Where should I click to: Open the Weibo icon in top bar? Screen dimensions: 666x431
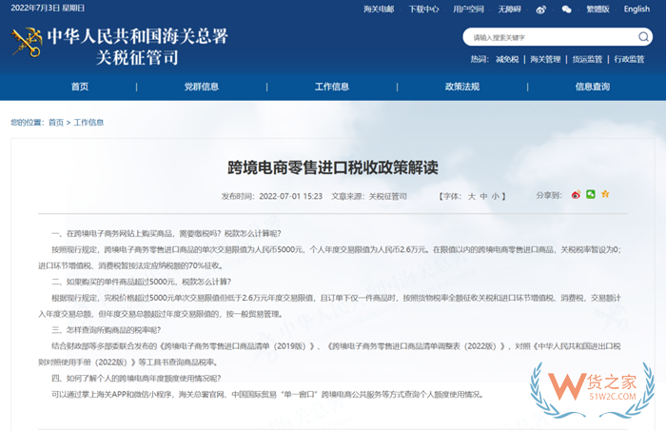pos(540,10)
